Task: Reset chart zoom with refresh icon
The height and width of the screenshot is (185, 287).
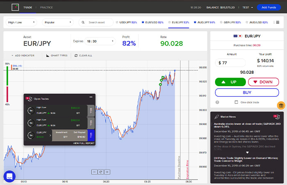Action: click(x=101, y=172)
